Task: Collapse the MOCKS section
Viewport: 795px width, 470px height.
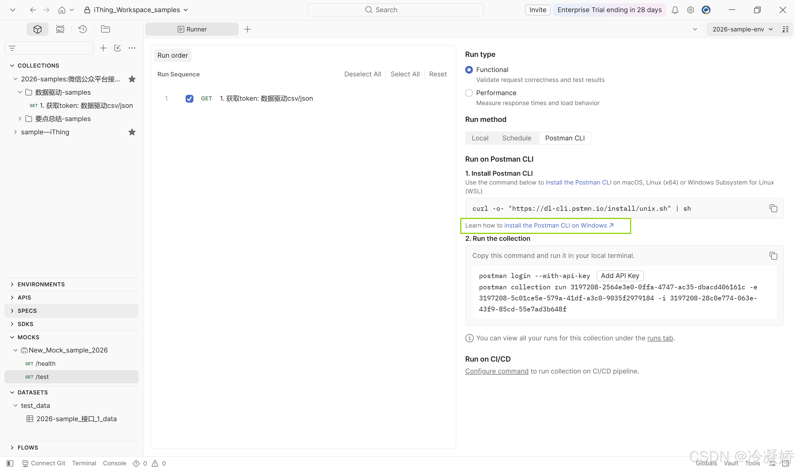Action: tap(12, 337)
